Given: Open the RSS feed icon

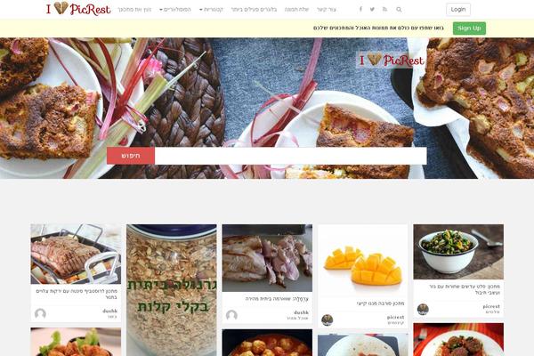Looking at the screenshot, I should 384,9.
